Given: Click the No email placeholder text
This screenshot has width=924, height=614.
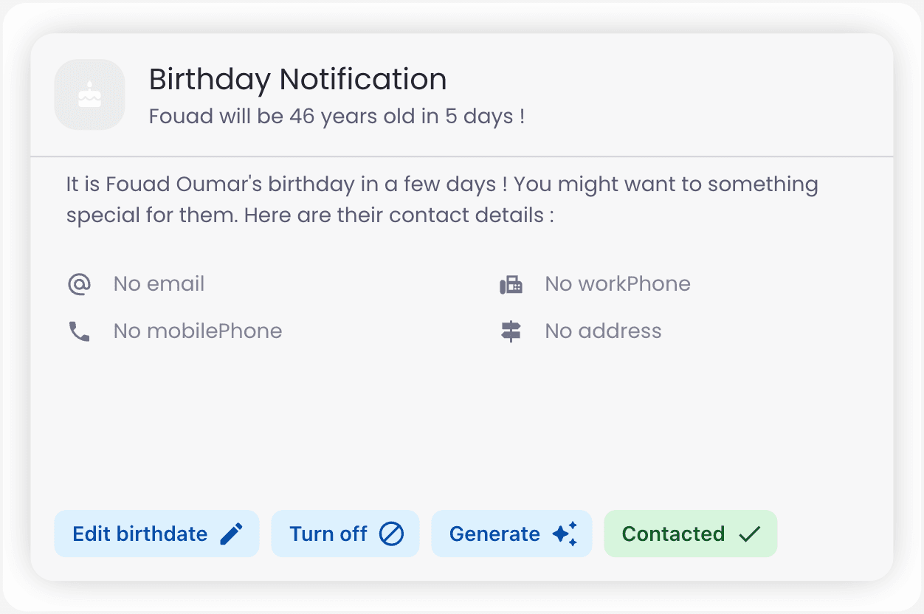Looking at the screenshot, I should pos(159,283).
